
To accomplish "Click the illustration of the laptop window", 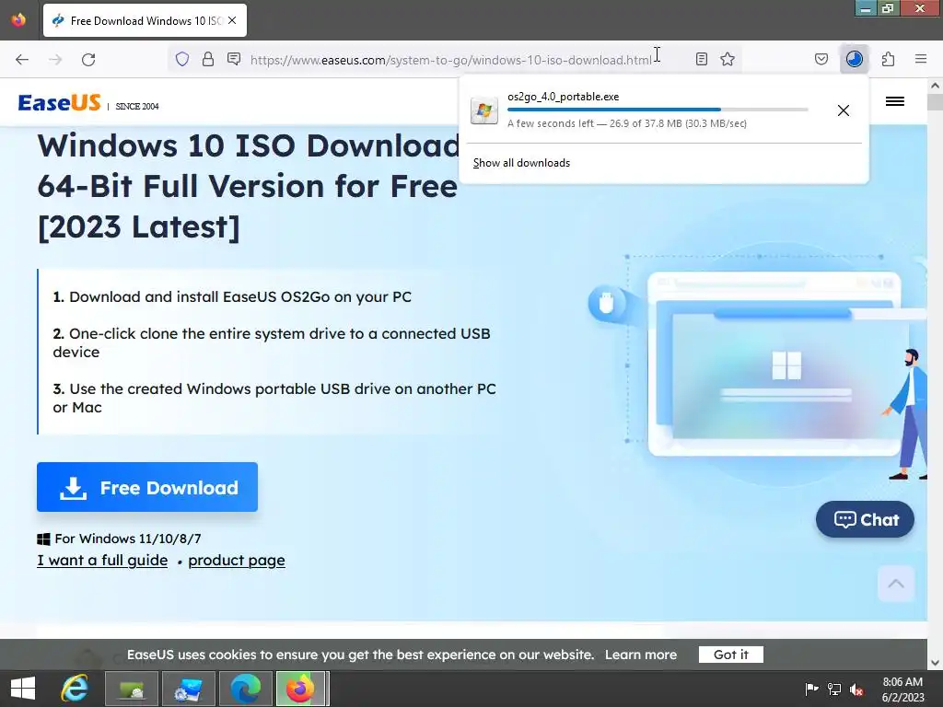I will [774, 365].
